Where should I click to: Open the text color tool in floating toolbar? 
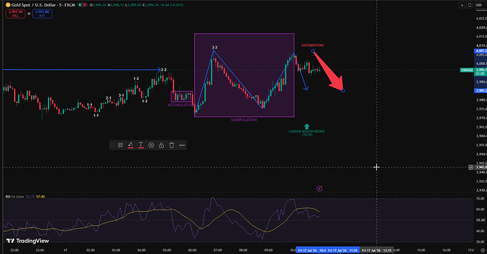(x=140, y=145)
